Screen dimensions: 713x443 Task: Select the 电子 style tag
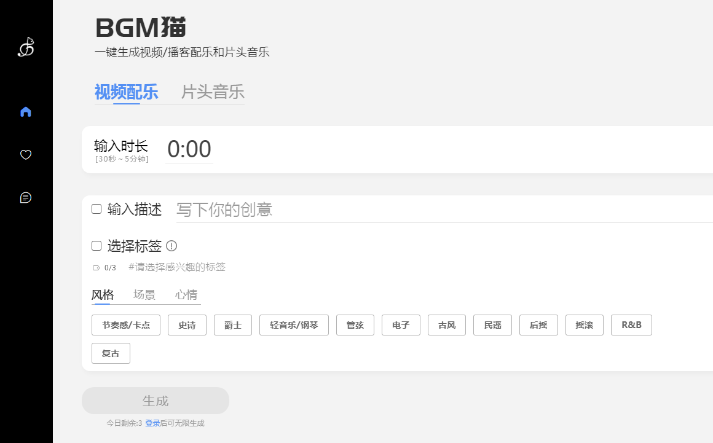point(401,325)
